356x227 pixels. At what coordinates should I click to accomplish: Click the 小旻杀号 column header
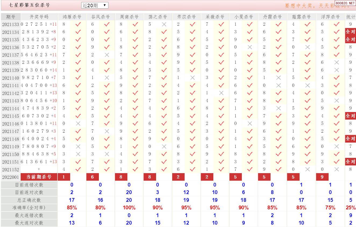(244, 17)
